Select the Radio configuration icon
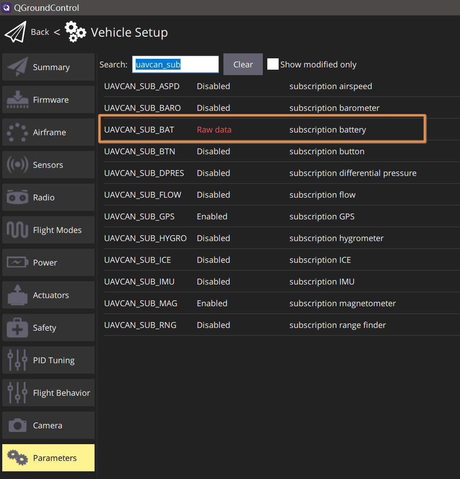The width and height of the screenshot is (460, 479). point(16,197)
